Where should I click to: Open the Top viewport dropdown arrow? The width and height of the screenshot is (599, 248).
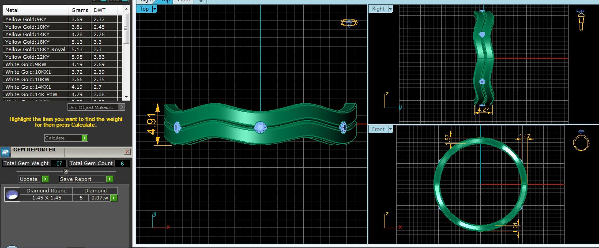tap(154, 9)
